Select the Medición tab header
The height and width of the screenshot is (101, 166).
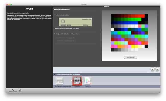point(106,6)
